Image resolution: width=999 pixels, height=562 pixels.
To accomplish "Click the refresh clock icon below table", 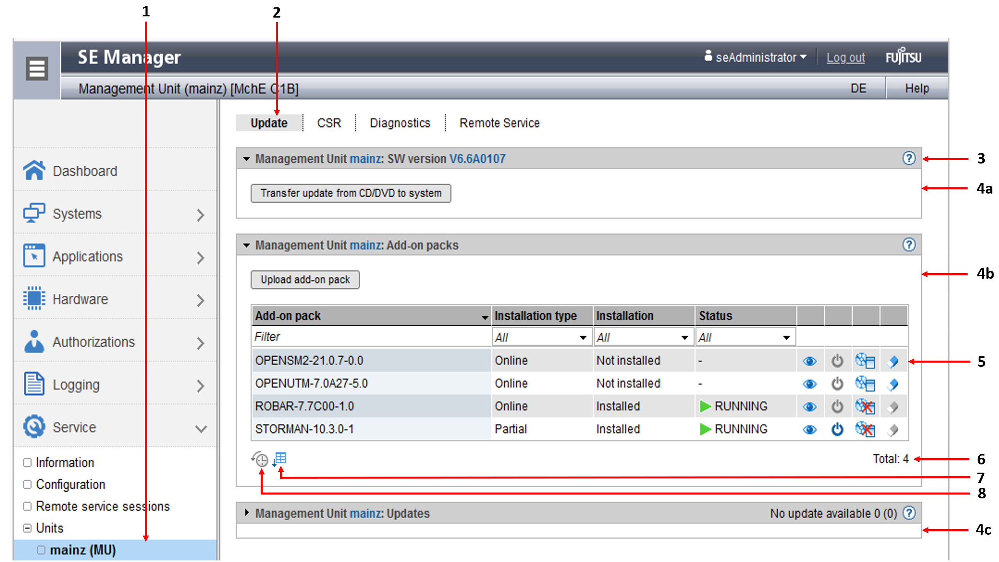I will pyautogui.click(x=260, y=459).
